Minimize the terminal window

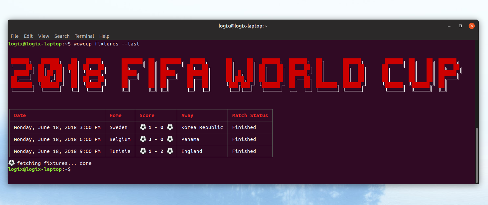(449, 26)
